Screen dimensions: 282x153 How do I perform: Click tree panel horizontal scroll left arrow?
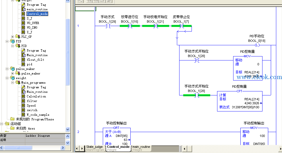click(x=2, y=148)
